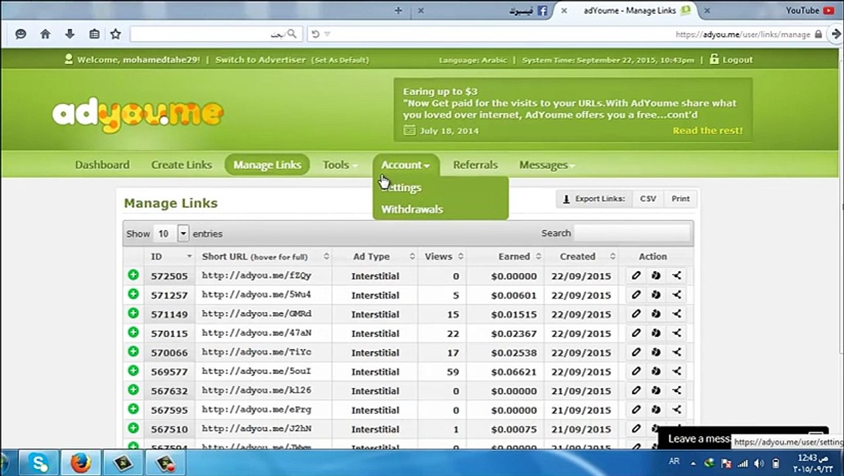Select the Manage Links tab
844x476 pixels.
pos(267,165)
